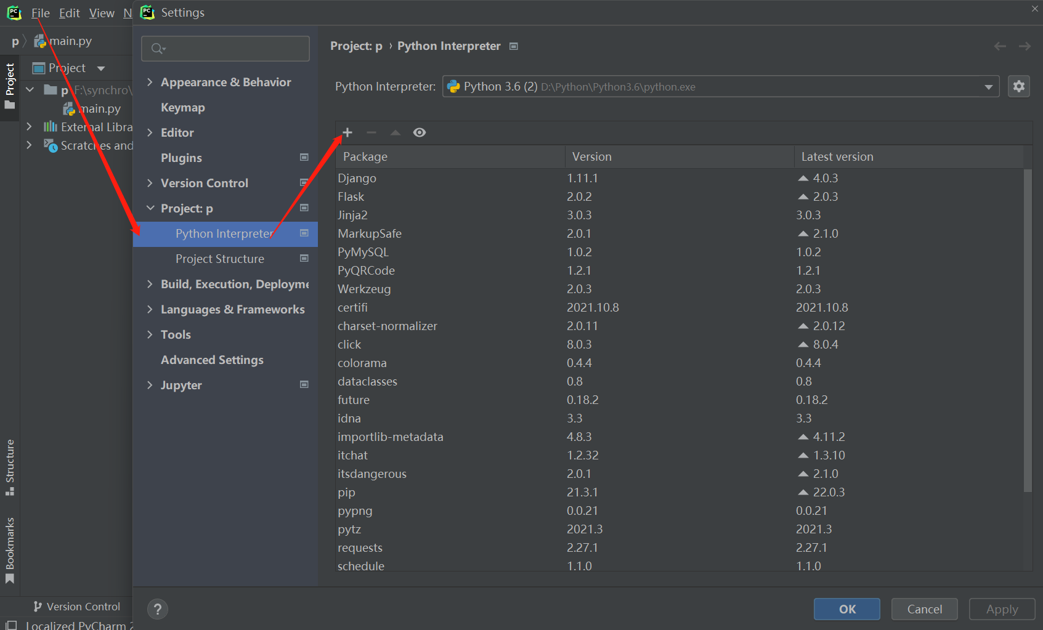This screenshot has width=1043, height=630.
Task: Expand Languages & Frameworks section
Action: [x=150, y=309]
